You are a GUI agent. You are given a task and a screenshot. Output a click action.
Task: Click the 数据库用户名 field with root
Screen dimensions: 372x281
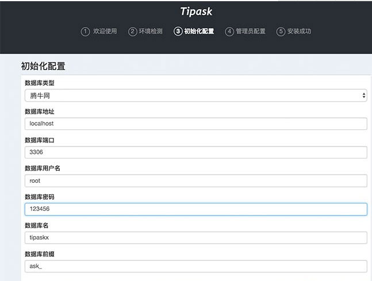tap(195, 180)
